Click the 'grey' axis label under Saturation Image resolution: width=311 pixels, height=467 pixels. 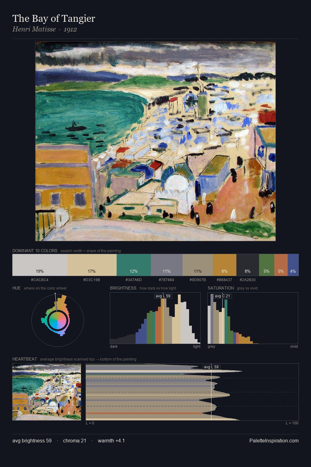pyautogui.click(x=211, y=347)
